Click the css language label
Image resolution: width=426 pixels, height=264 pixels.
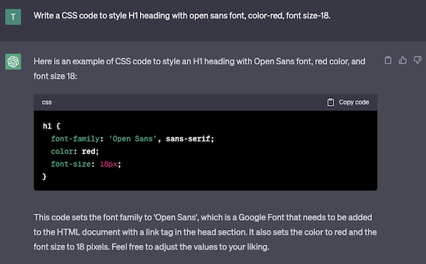tap(47, 102)
